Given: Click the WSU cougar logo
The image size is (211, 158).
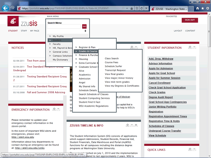Looking at the screenshot, I should pyautogui.click(x=13, y=21).
